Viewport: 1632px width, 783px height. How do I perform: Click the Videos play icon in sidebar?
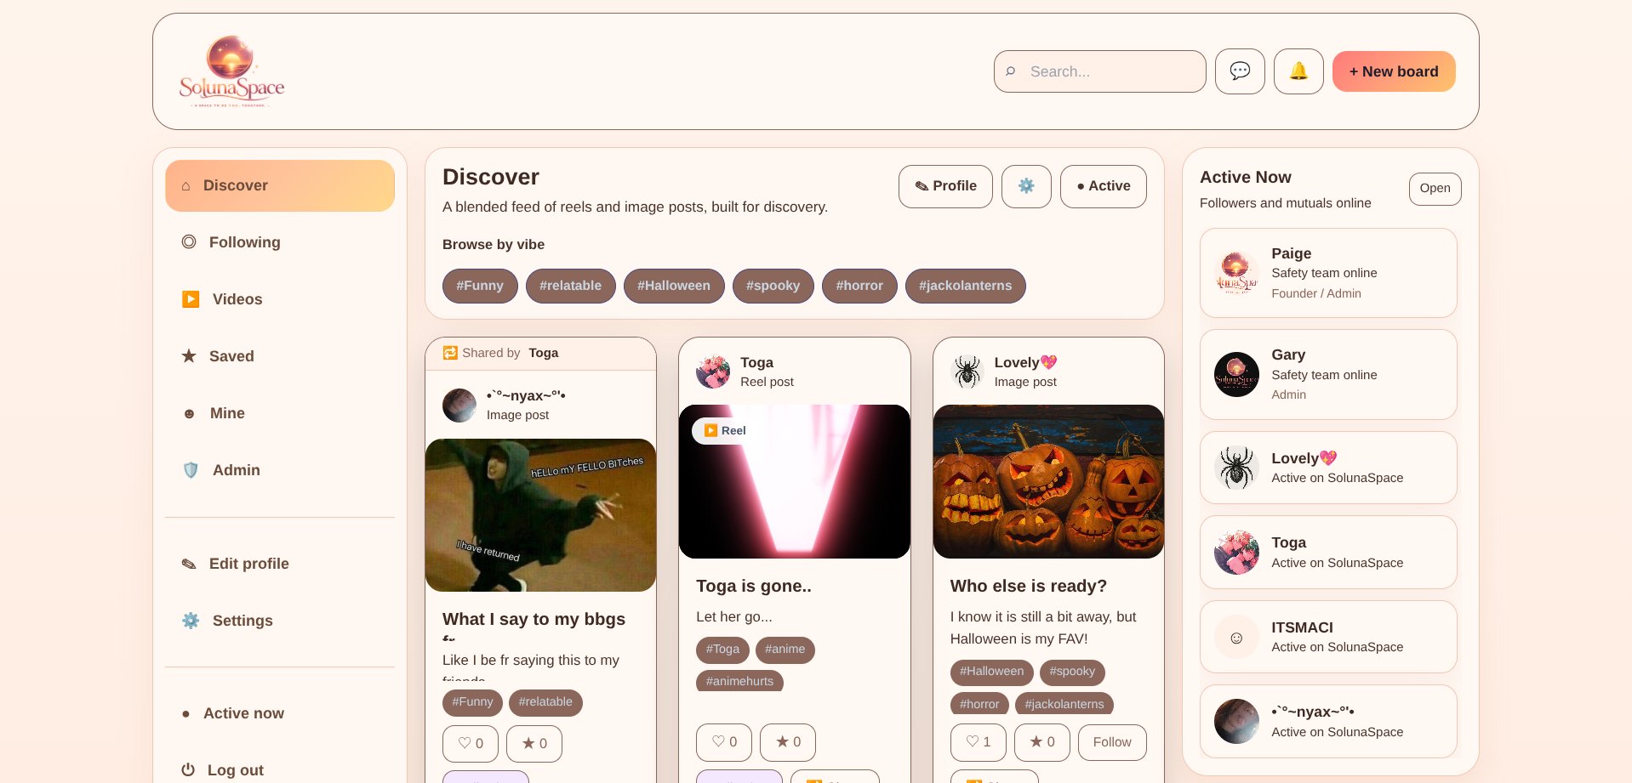click(x=191, y=299)
